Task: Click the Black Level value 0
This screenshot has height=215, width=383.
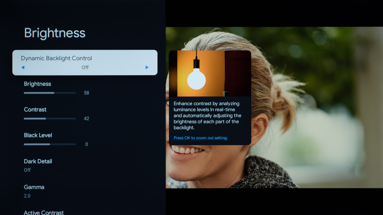Action: click(87, 144)
